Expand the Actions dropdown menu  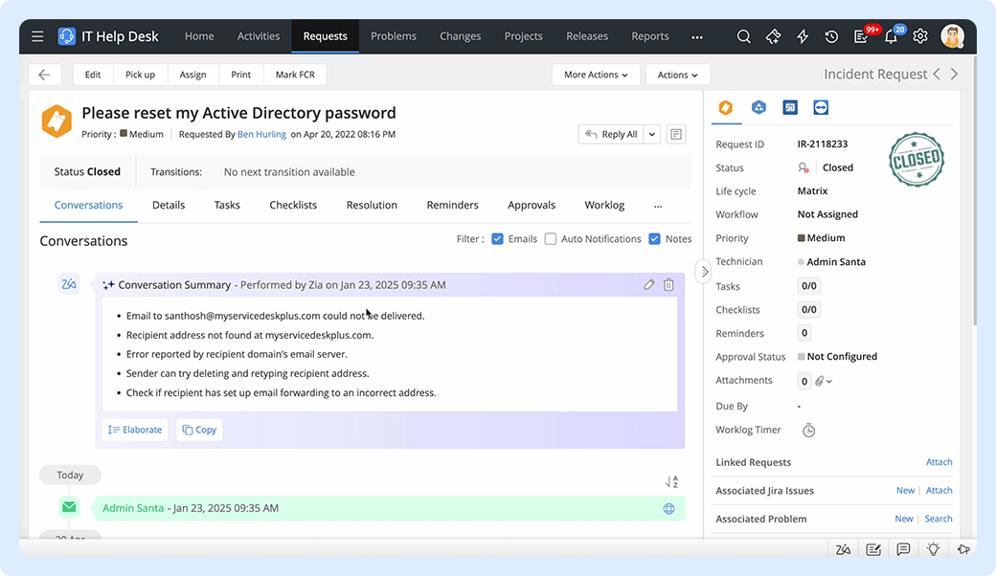pos(677,74)
